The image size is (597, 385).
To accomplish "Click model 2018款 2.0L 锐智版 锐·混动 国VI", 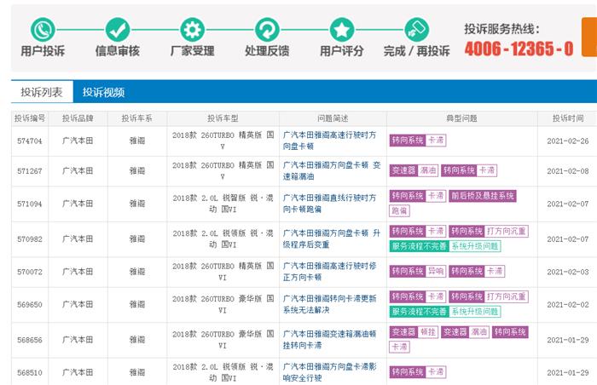I will tap(223, 204).
